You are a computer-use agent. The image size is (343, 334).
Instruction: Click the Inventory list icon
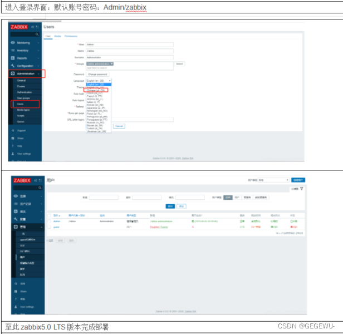[x=13, y=50]
